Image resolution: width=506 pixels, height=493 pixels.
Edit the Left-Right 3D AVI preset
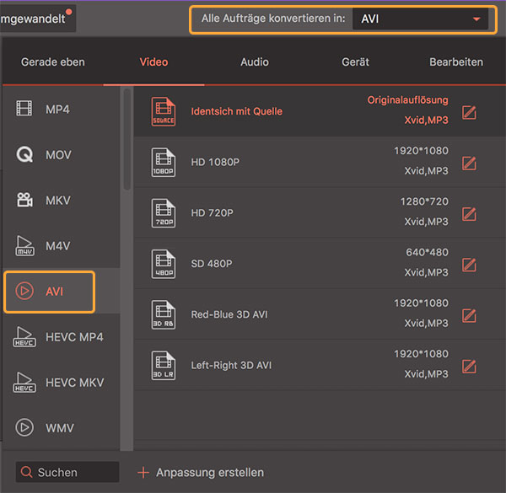[x=469, y=367]
